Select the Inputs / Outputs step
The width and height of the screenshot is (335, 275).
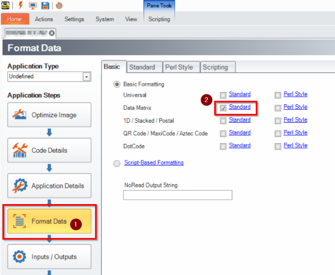(x=49, y=257)
